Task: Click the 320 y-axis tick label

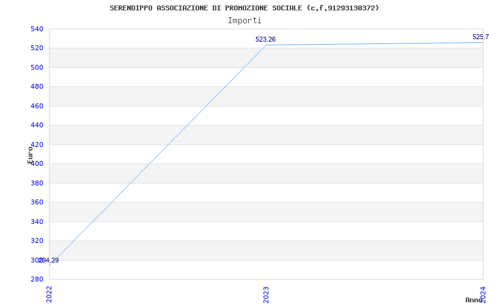Action: coord(37,241)
